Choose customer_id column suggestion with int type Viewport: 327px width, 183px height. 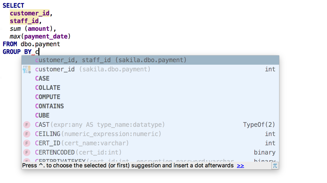[x=150, y=69]
